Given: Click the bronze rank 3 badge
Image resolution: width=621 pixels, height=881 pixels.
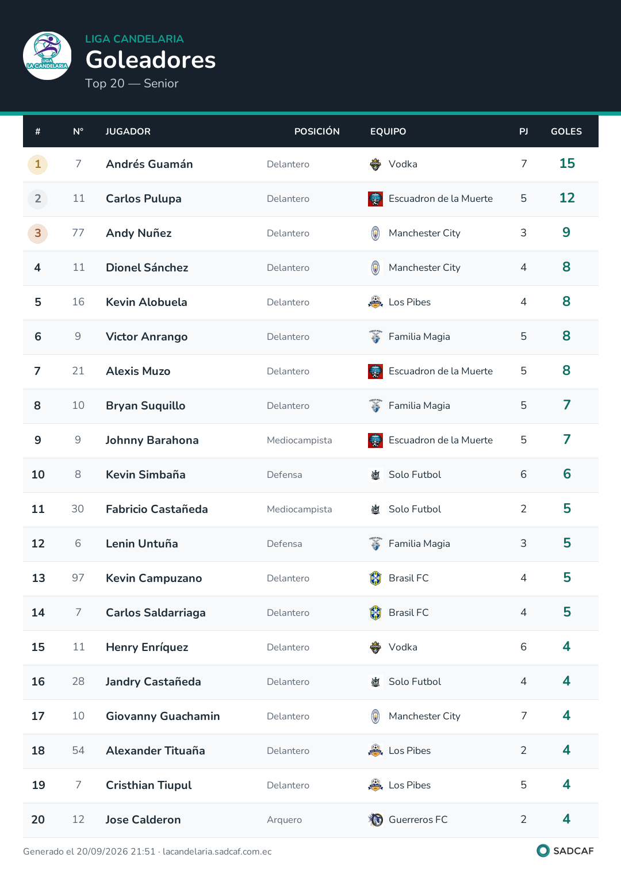Looking at the screenshot, I should point(38,233).
